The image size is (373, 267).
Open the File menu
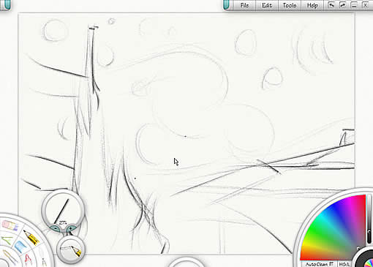pos(244,5)
